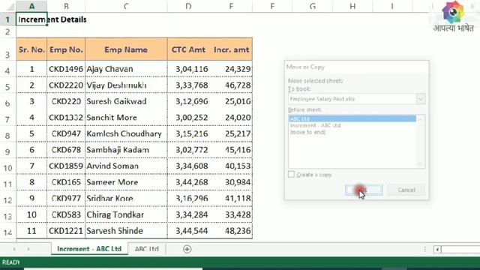
Task: Click the cell containing CKD583
Action: [66, 214]
